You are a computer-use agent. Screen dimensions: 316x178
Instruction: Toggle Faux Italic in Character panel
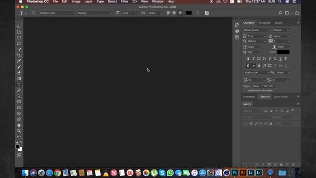(x=253, y=59)
